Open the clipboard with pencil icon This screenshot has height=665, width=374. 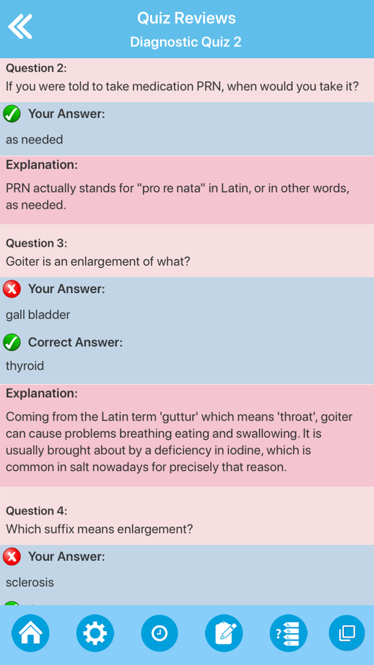(224, 633)
